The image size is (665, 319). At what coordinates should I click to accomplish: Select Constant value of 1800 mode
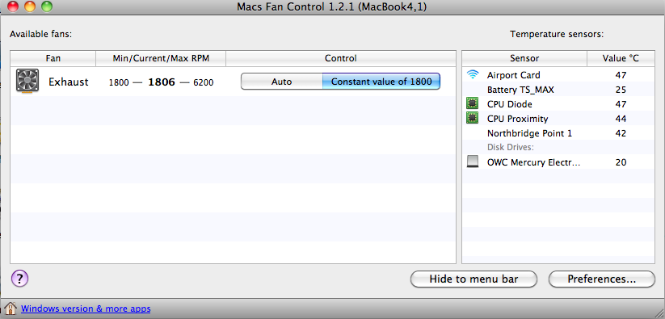click(381, 82)
